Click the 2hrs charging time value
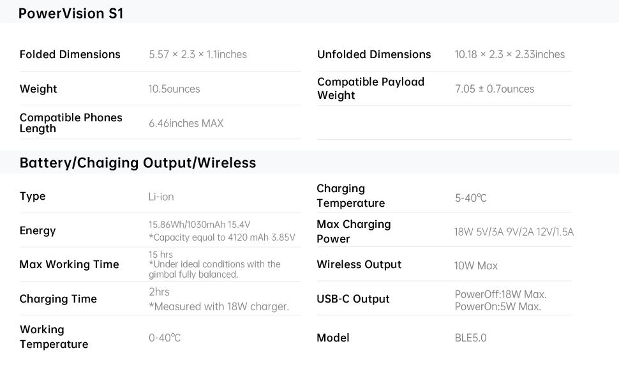The height and width of the screenshot is (383, 619). point(160,292)
